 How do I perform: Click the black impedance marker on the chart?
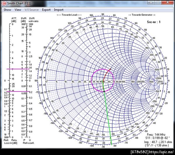click(104, 91)
